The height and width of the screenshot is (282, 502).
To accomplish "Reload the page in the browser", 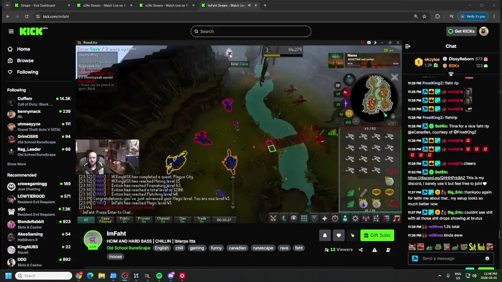I will click(x=26, y=16).
